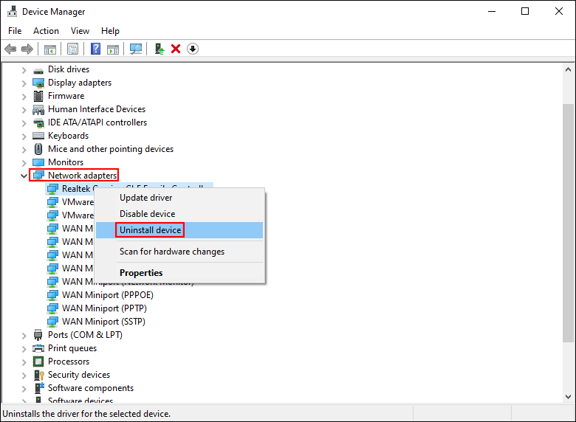Image resolution: width=576 pixels, height=422 pixels.
Task: Click the blue Help question mark icon
Action: click(x=95, y=49)
